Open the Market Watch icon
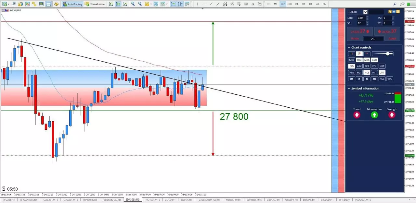Screen dimensions: 416x203 (x=27, y=4)
